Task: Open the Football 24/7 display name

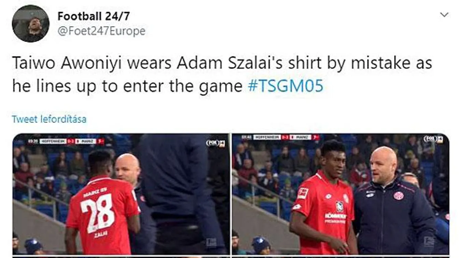Action: [94, 16]
